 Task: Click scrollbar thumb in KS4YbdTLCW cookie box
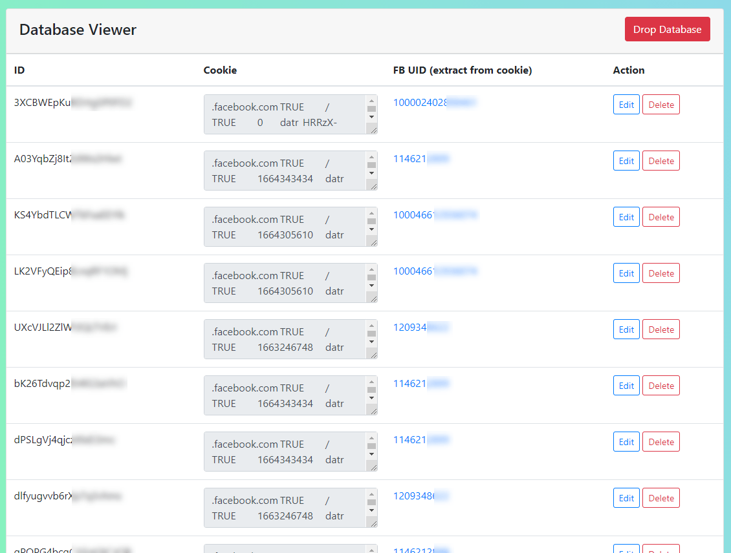[x=371, y=221]
